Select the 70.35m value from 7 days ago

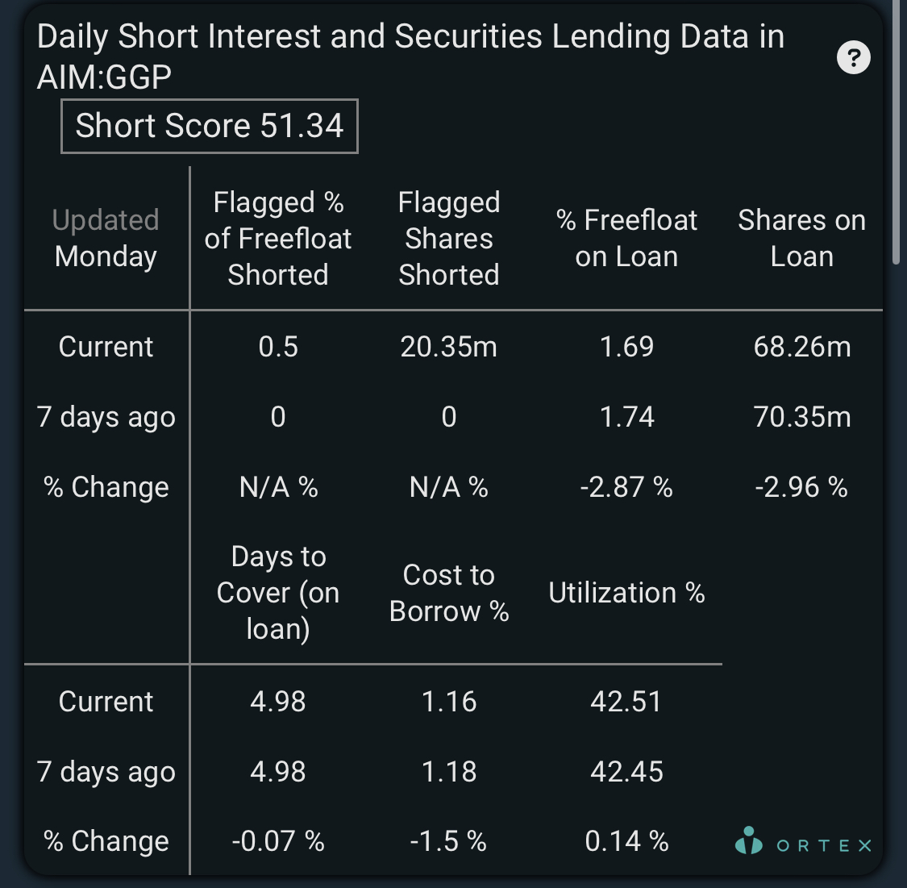tap(801, 417)
